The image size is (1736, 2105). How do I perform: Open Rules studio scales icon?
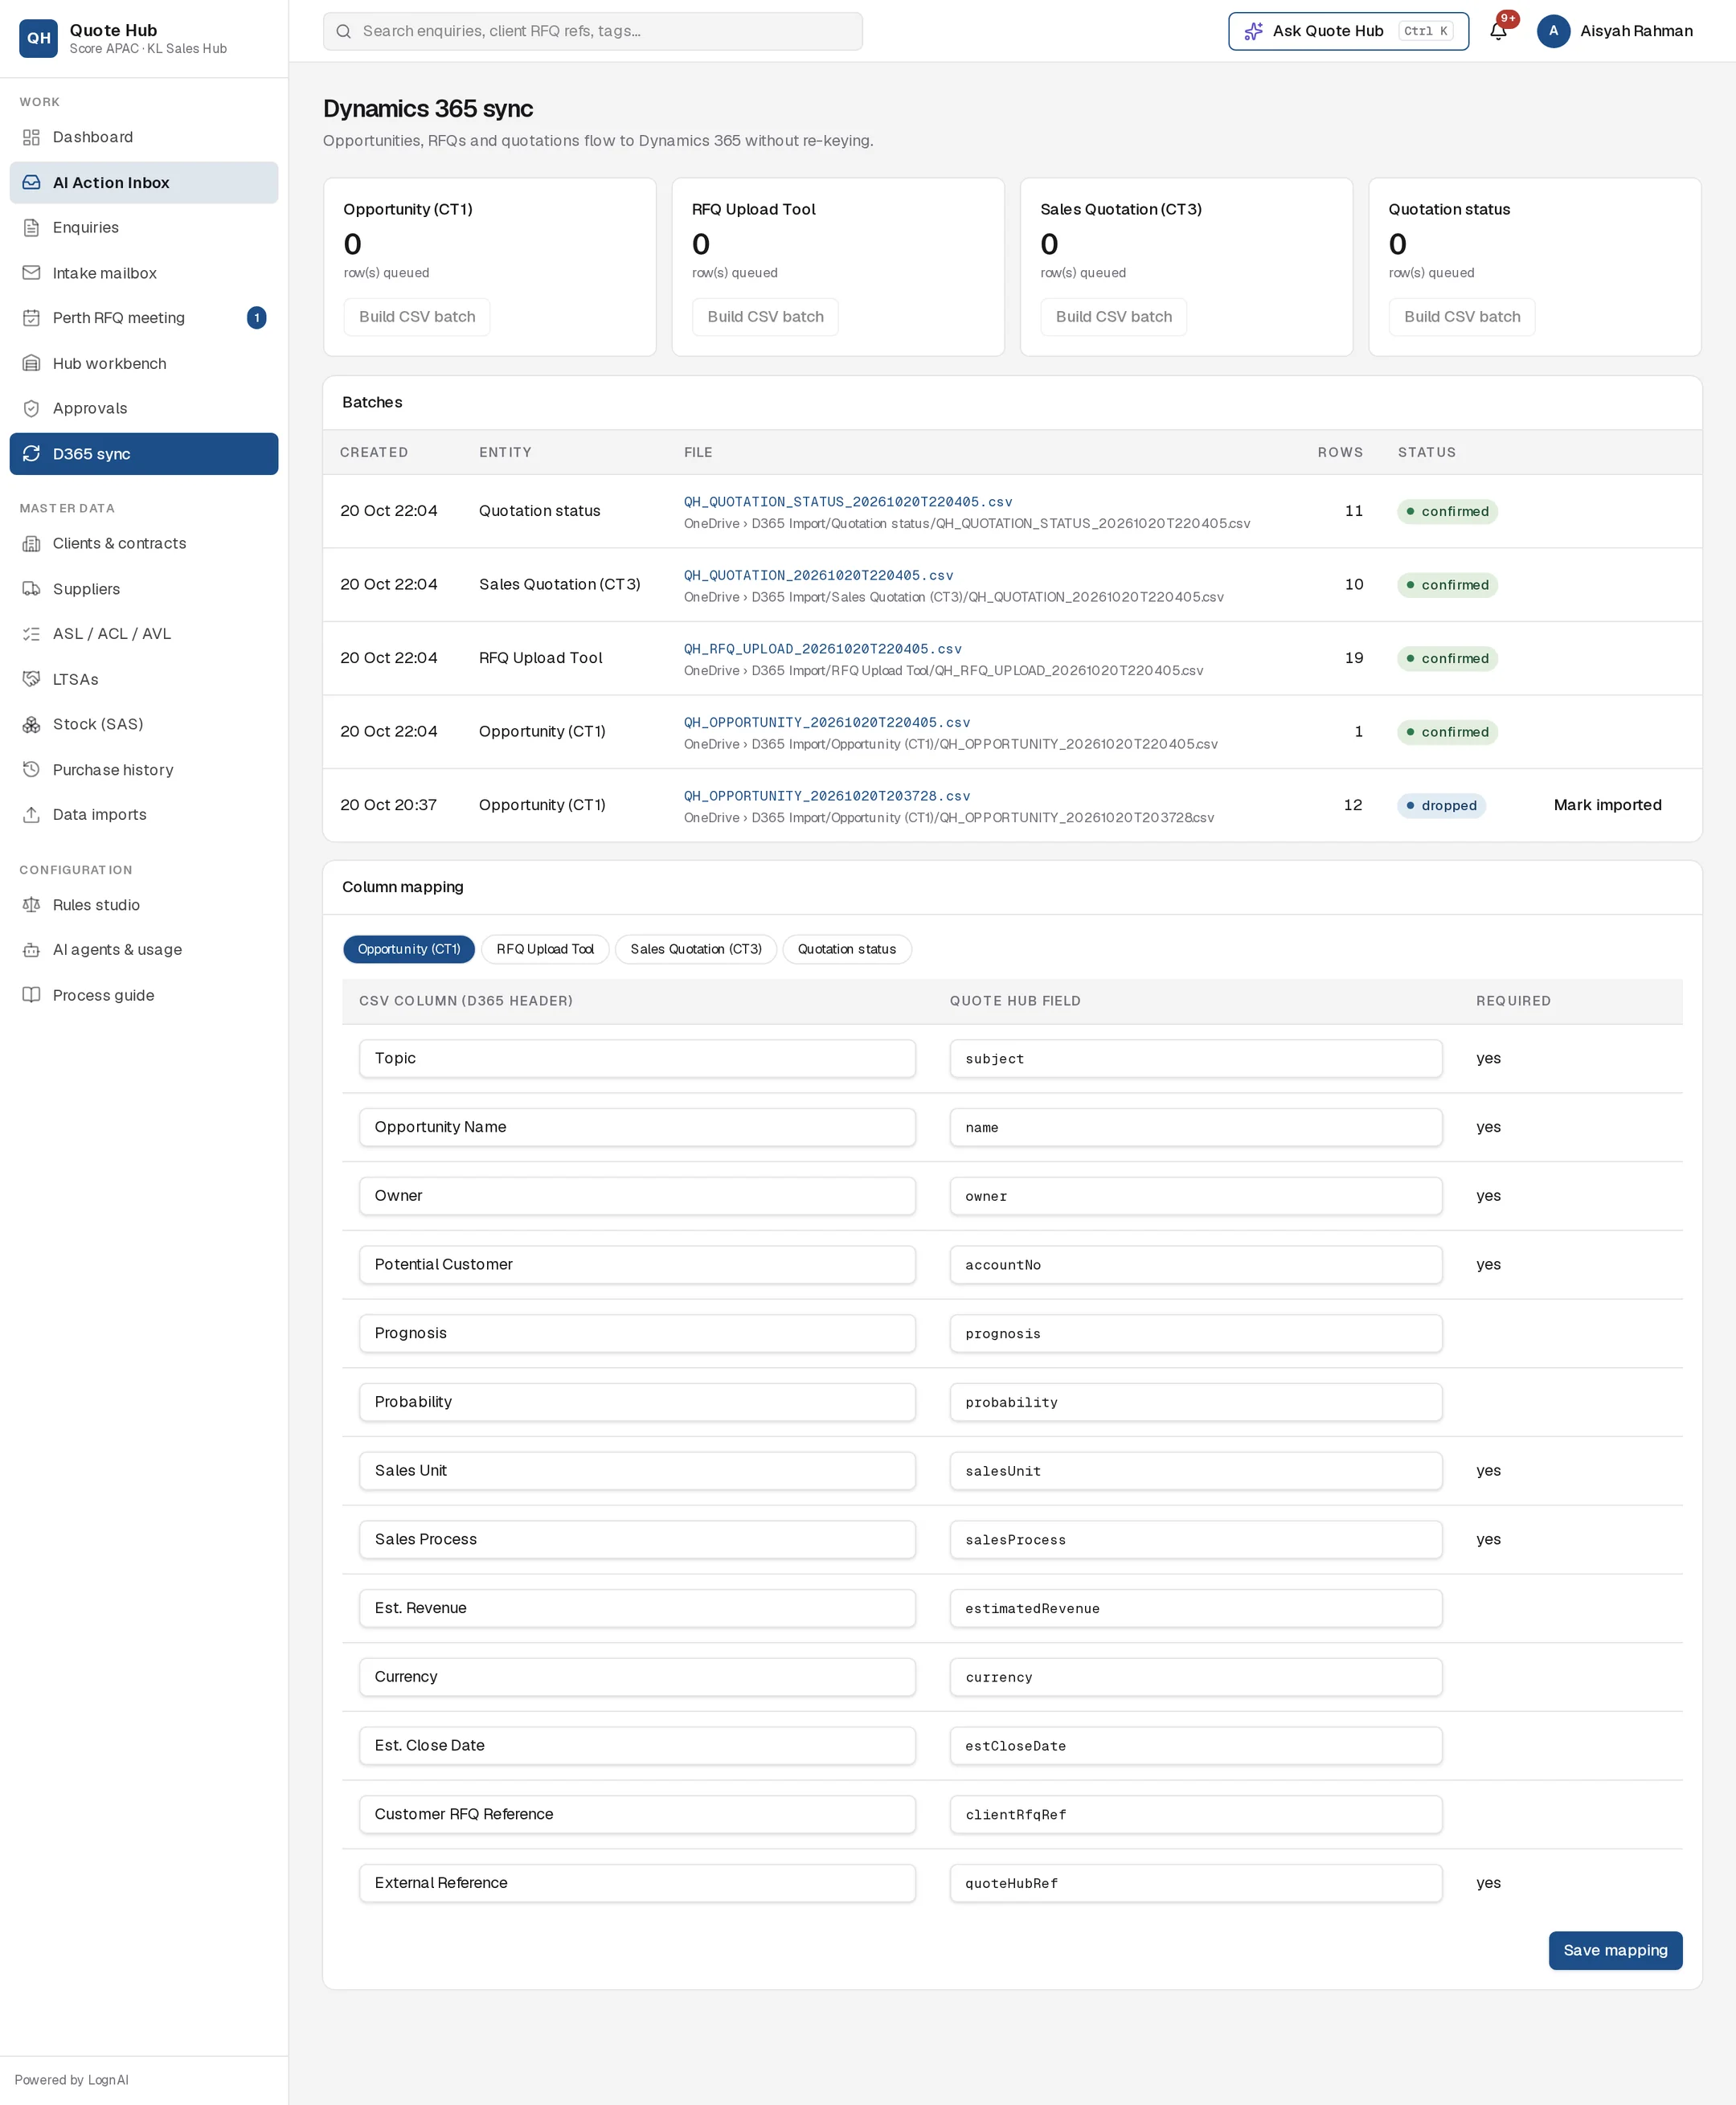coord(31,905)
